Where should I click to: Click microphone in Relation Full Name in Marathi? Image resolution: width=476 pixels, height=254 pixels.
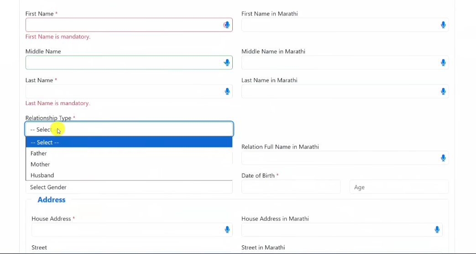point(443,158)
